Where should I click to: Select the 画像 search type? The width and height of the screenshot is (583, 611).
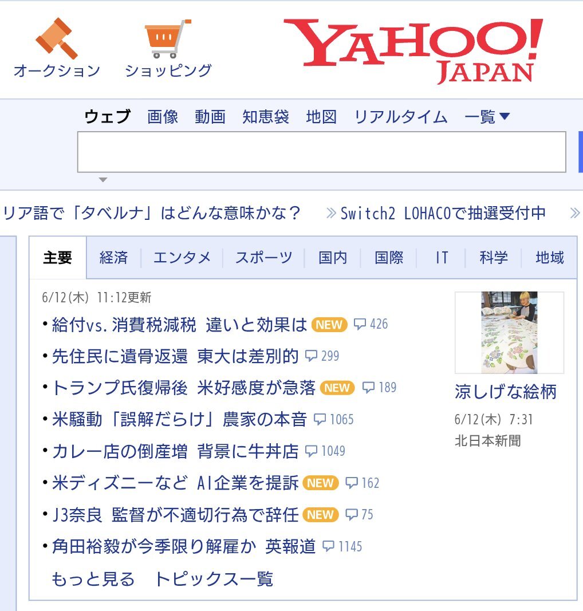pyautogui.click(x=163, y=116)
